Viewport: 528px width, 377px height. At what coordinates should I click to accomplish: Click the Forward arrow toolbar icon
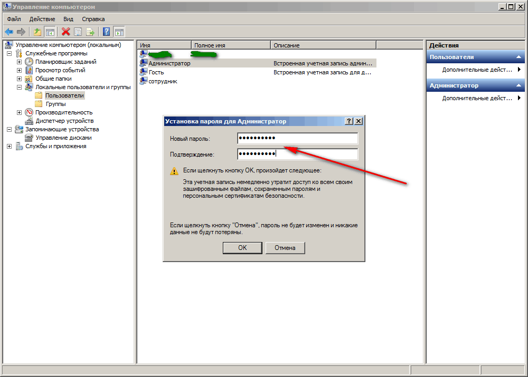[21, 32]
